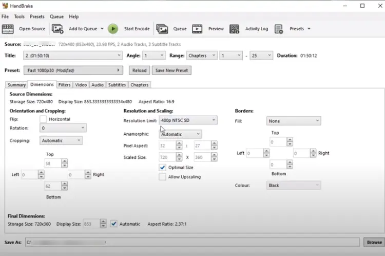This screenshot has height=256, width=385.
Task: Click the Borders Left value field
Action: point(255,153)
